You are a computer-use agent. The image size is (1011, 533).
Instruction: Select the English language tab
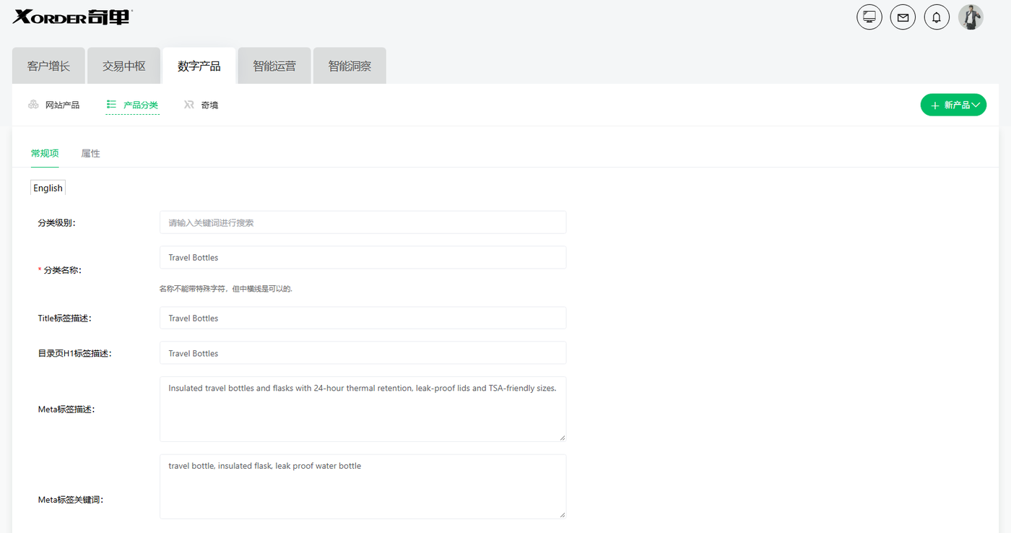(48, 188)
